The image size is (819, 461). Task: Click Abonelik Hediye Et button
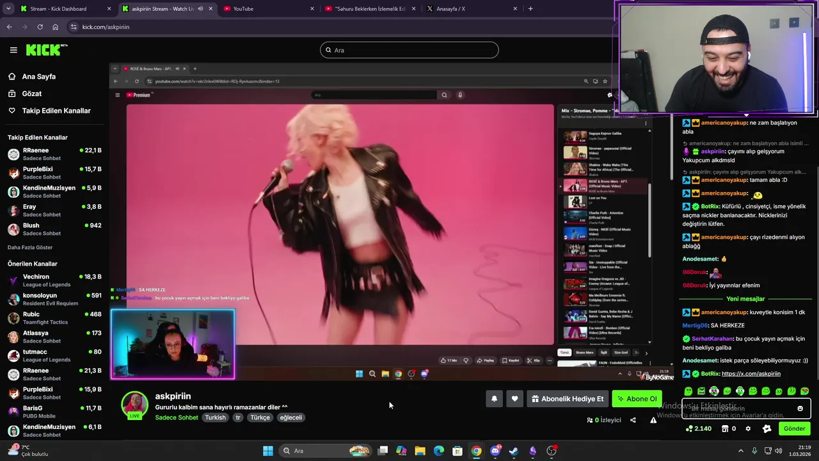[x=568, y=399]
